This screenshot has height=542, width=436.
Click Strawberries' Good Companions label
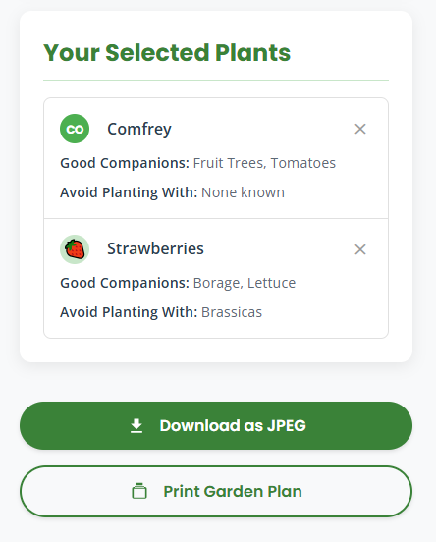125,283
